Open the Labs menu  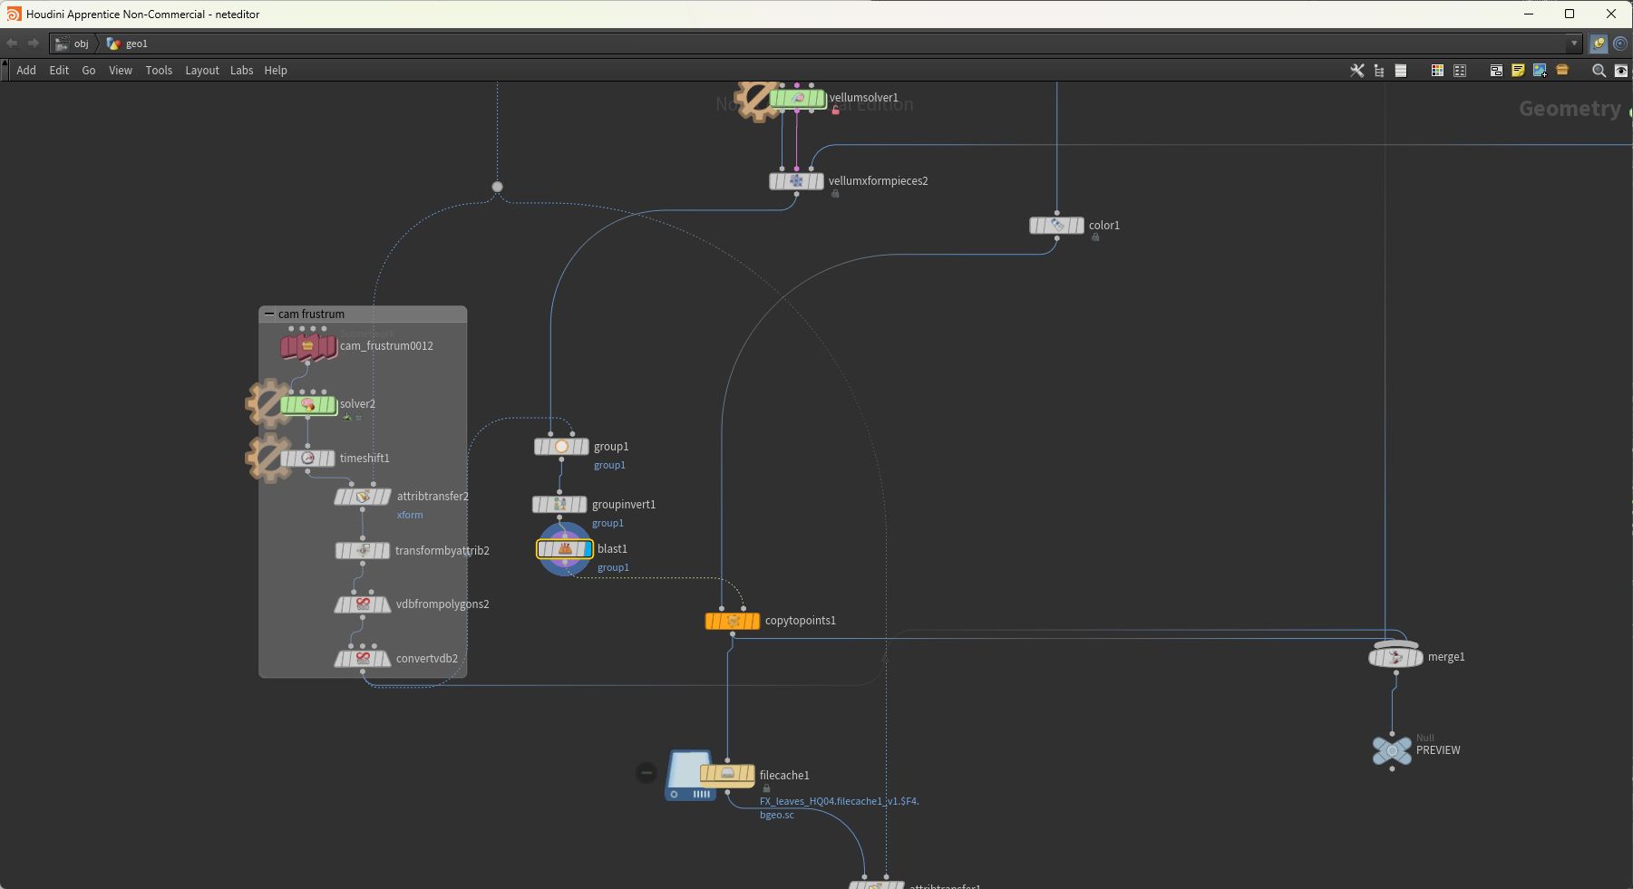click(241, 71)
